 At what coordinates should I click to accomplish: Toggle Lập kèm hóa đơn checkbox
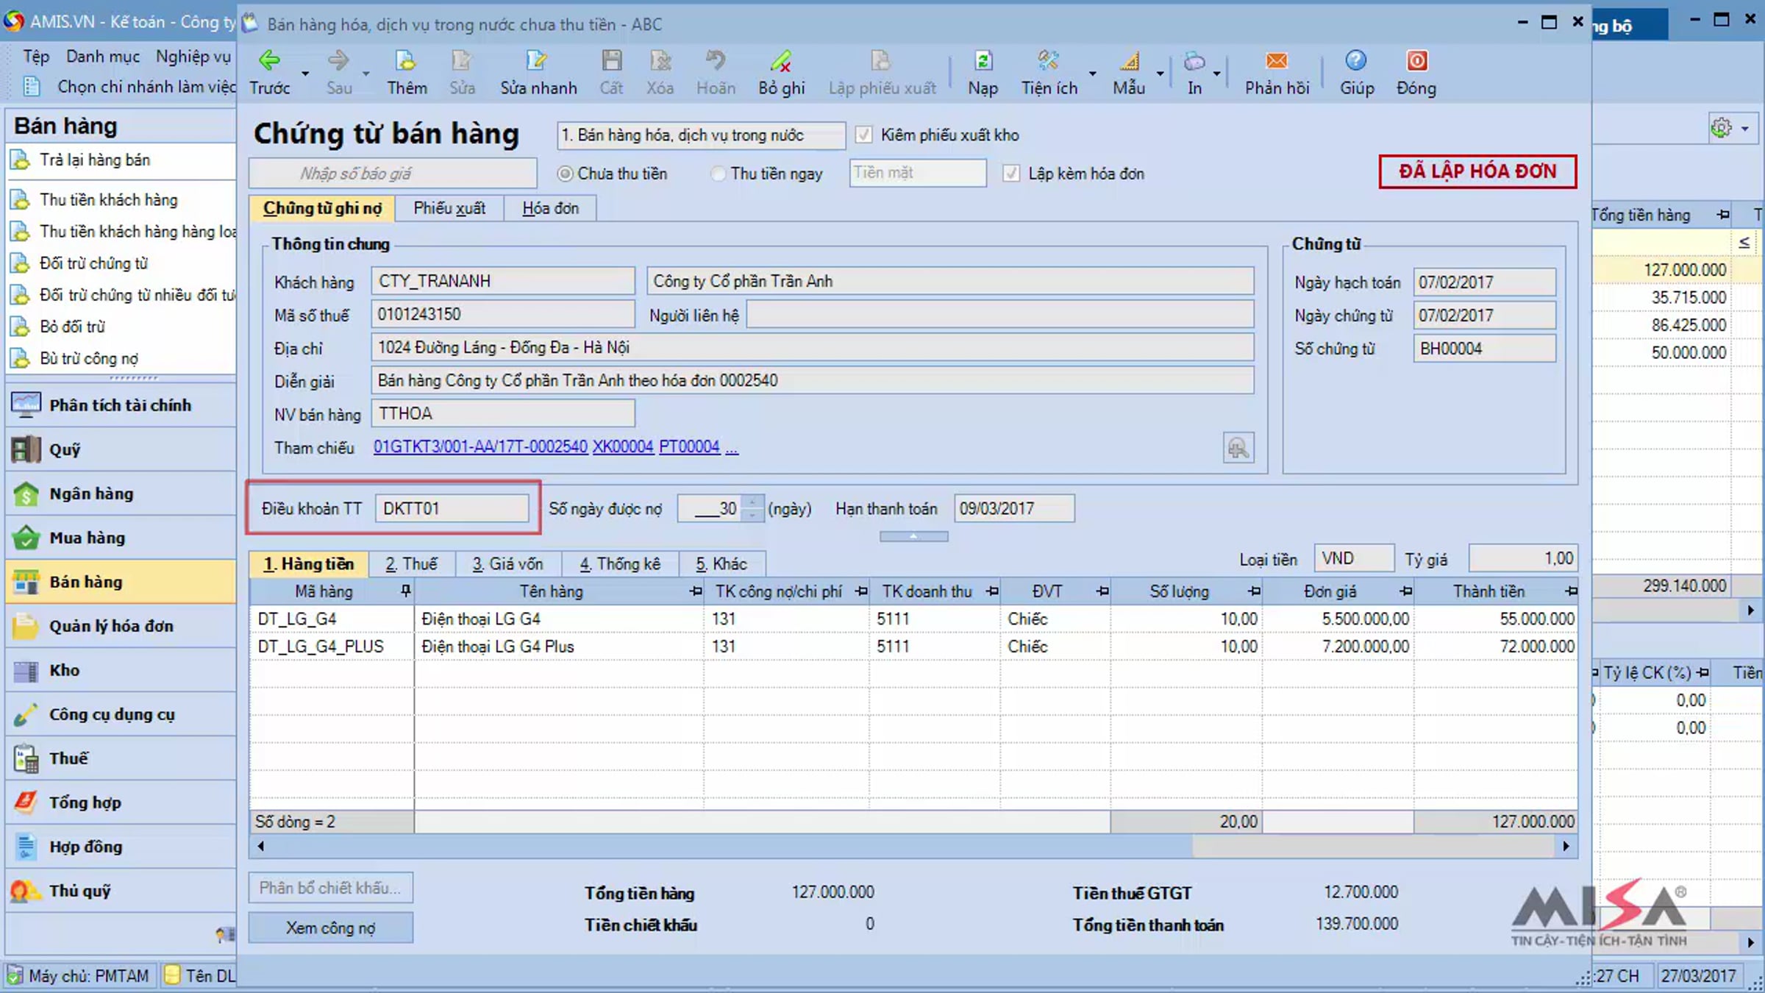tap(1011, 174)
